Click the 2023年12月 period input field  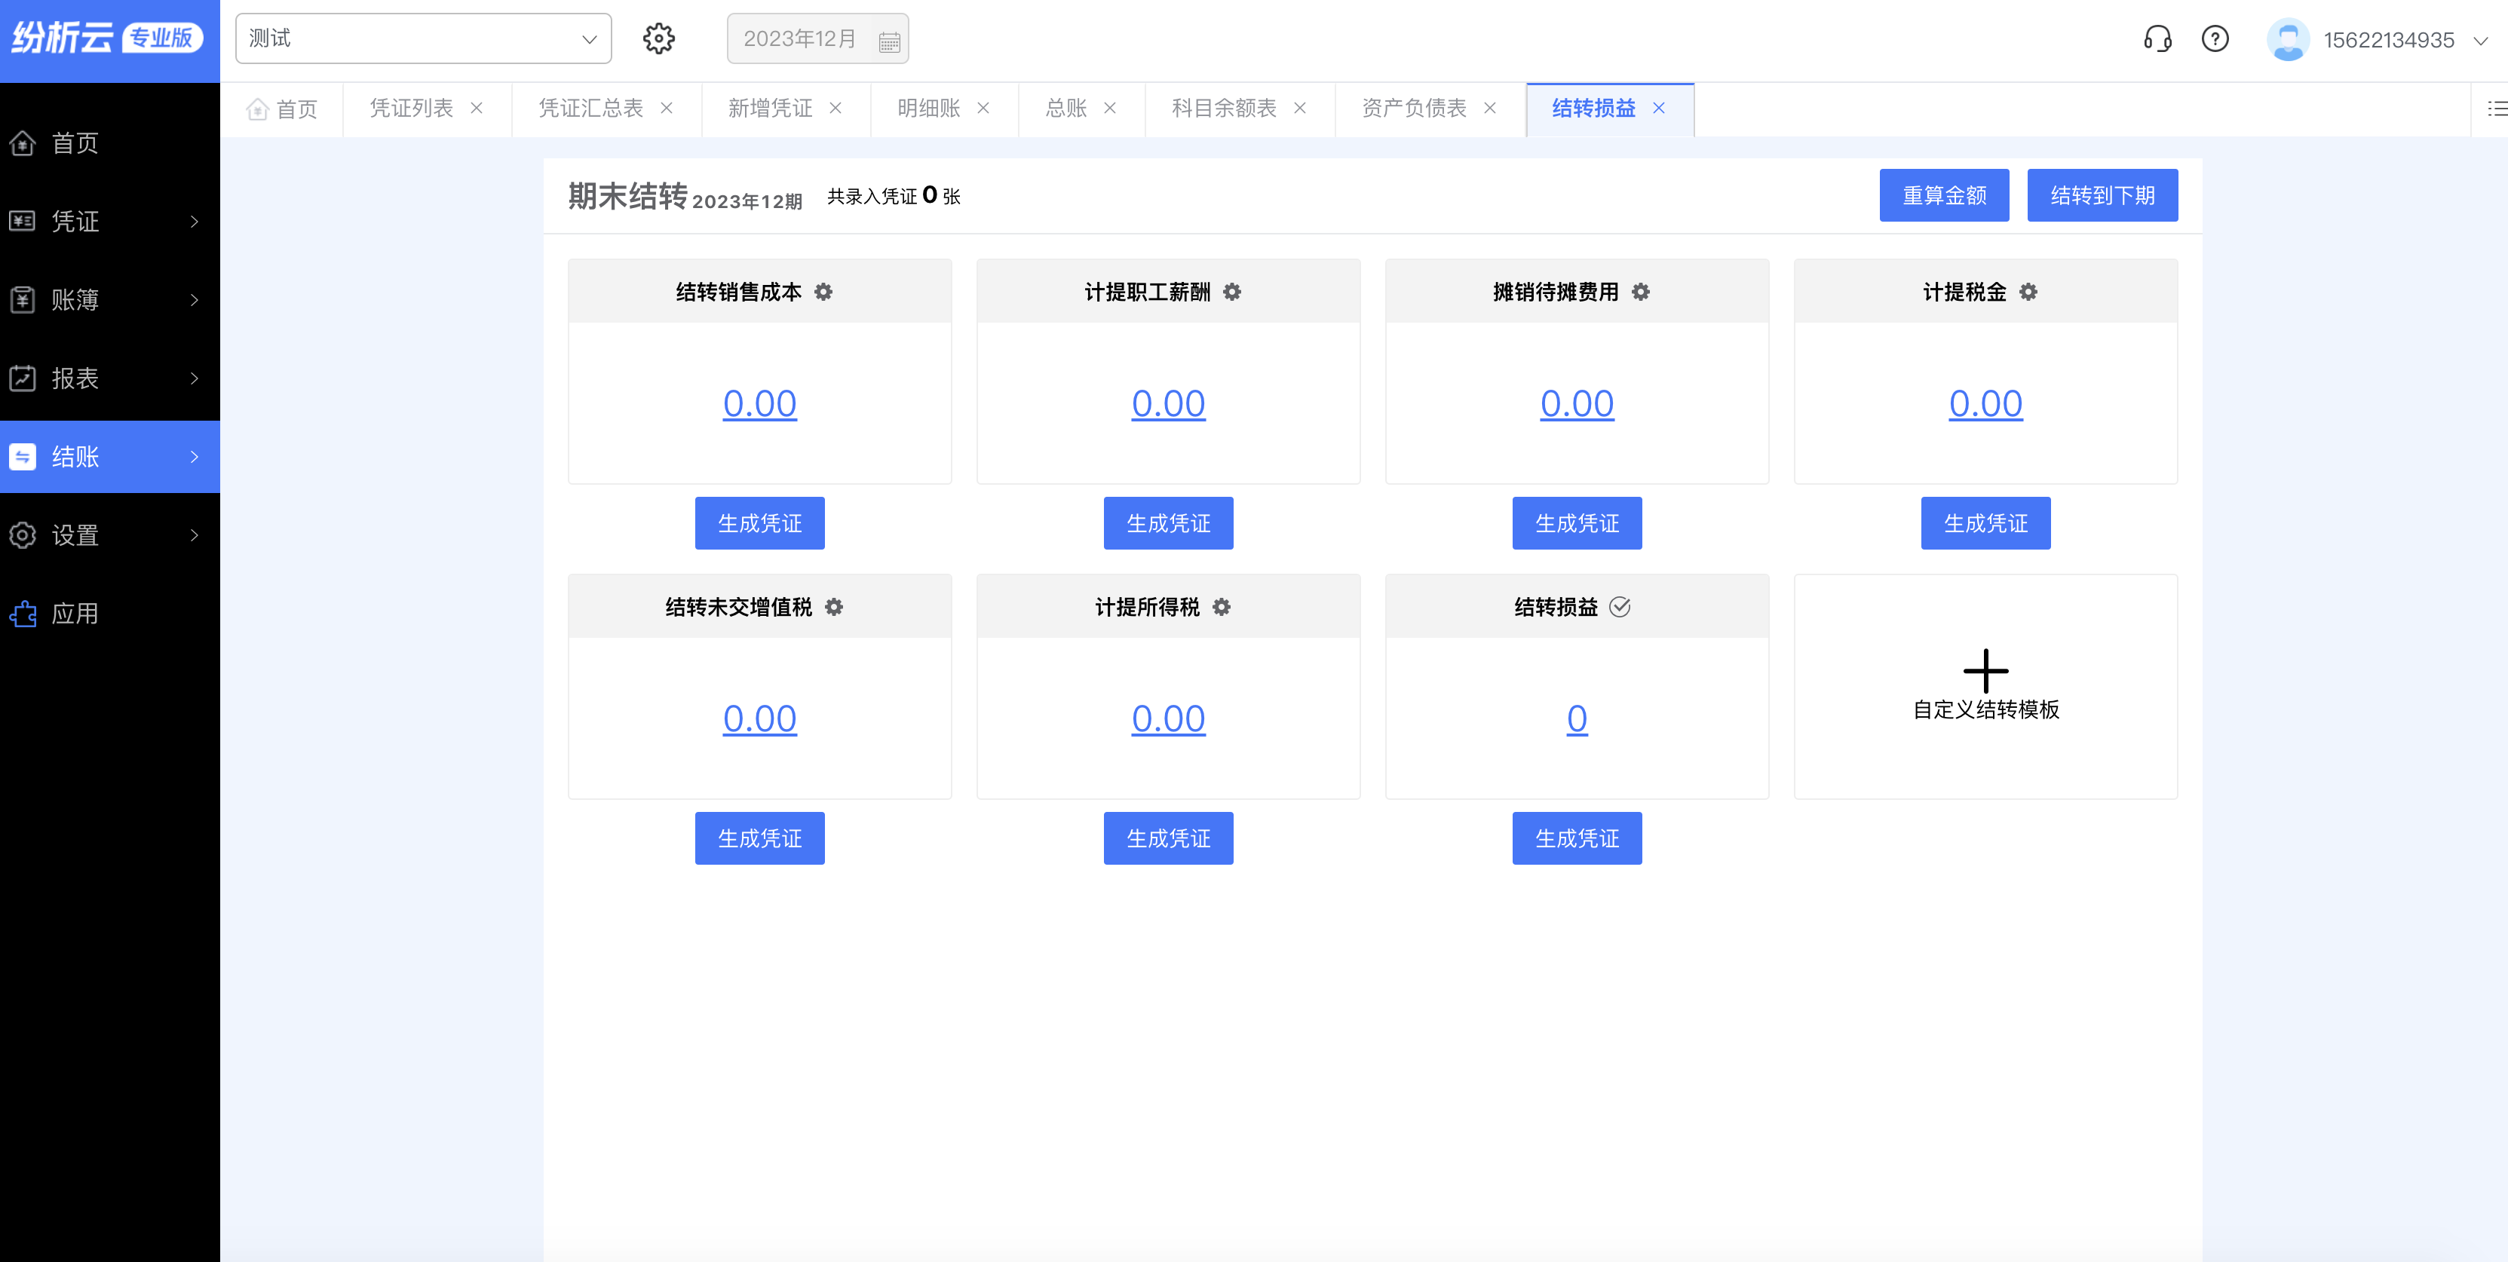pyautogui.click(x=818, y=39)
